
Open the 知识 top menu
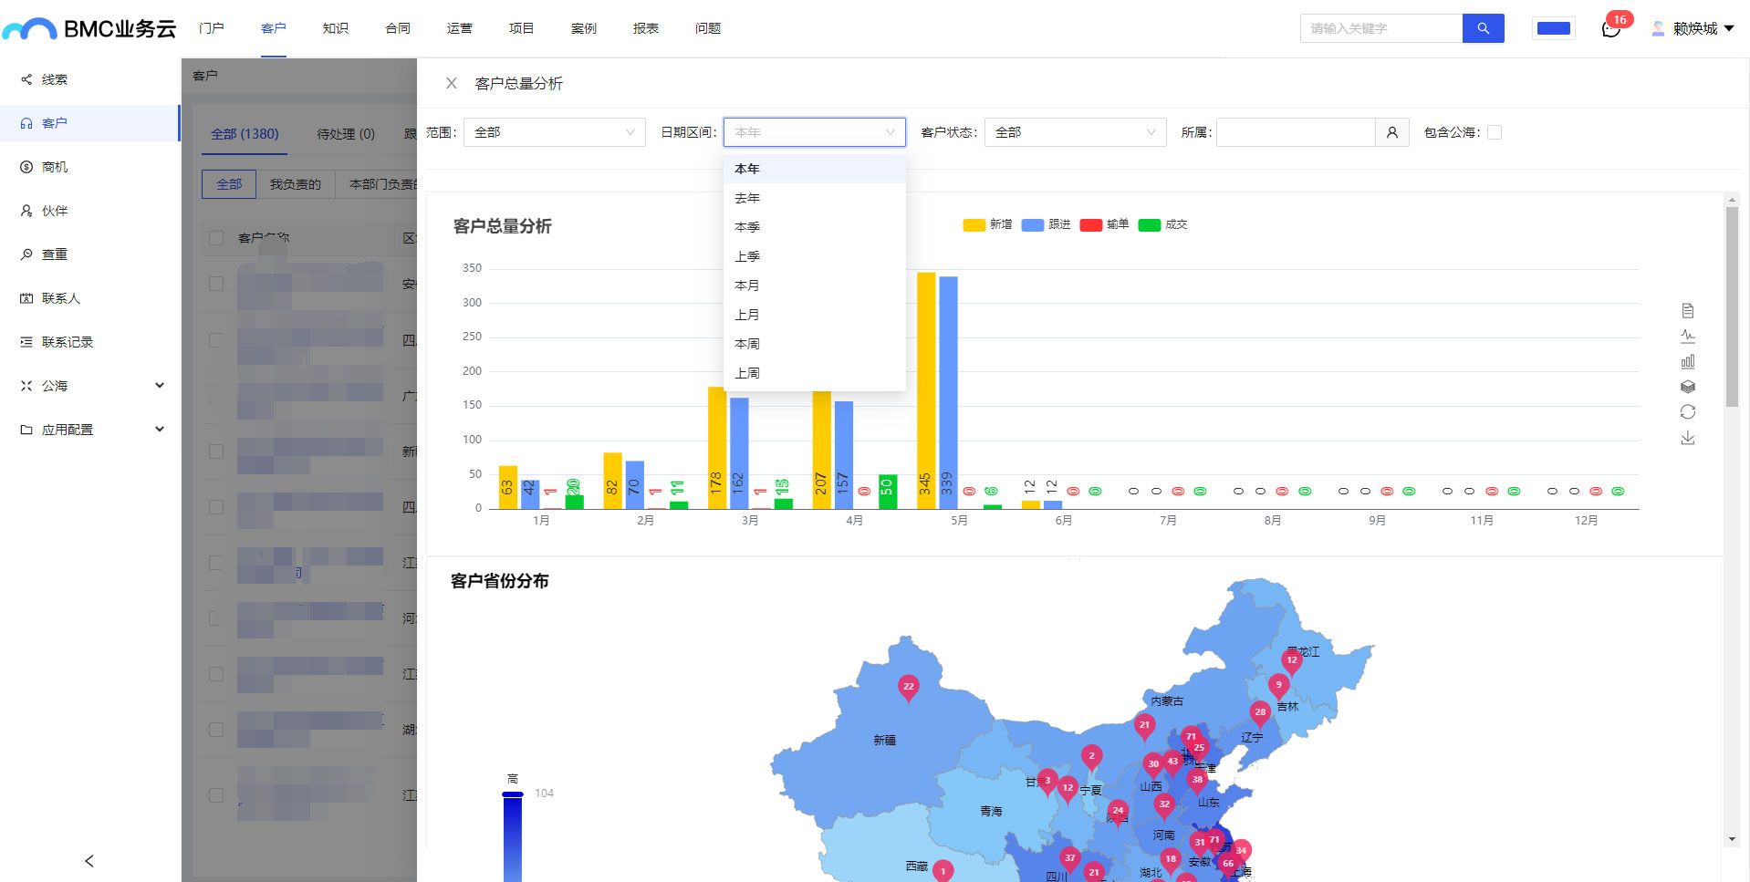point(336,28)
